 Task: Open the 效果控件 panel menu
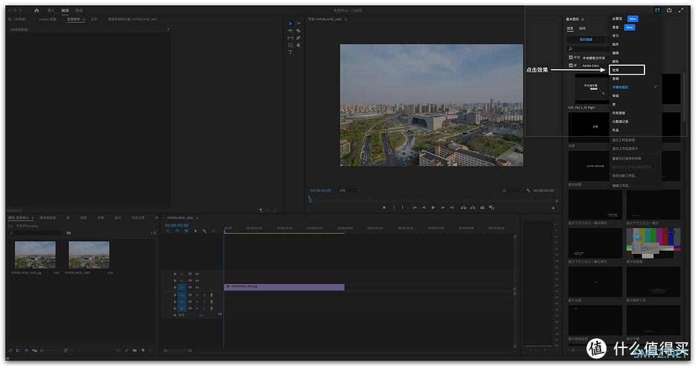[x=83, y=19]
